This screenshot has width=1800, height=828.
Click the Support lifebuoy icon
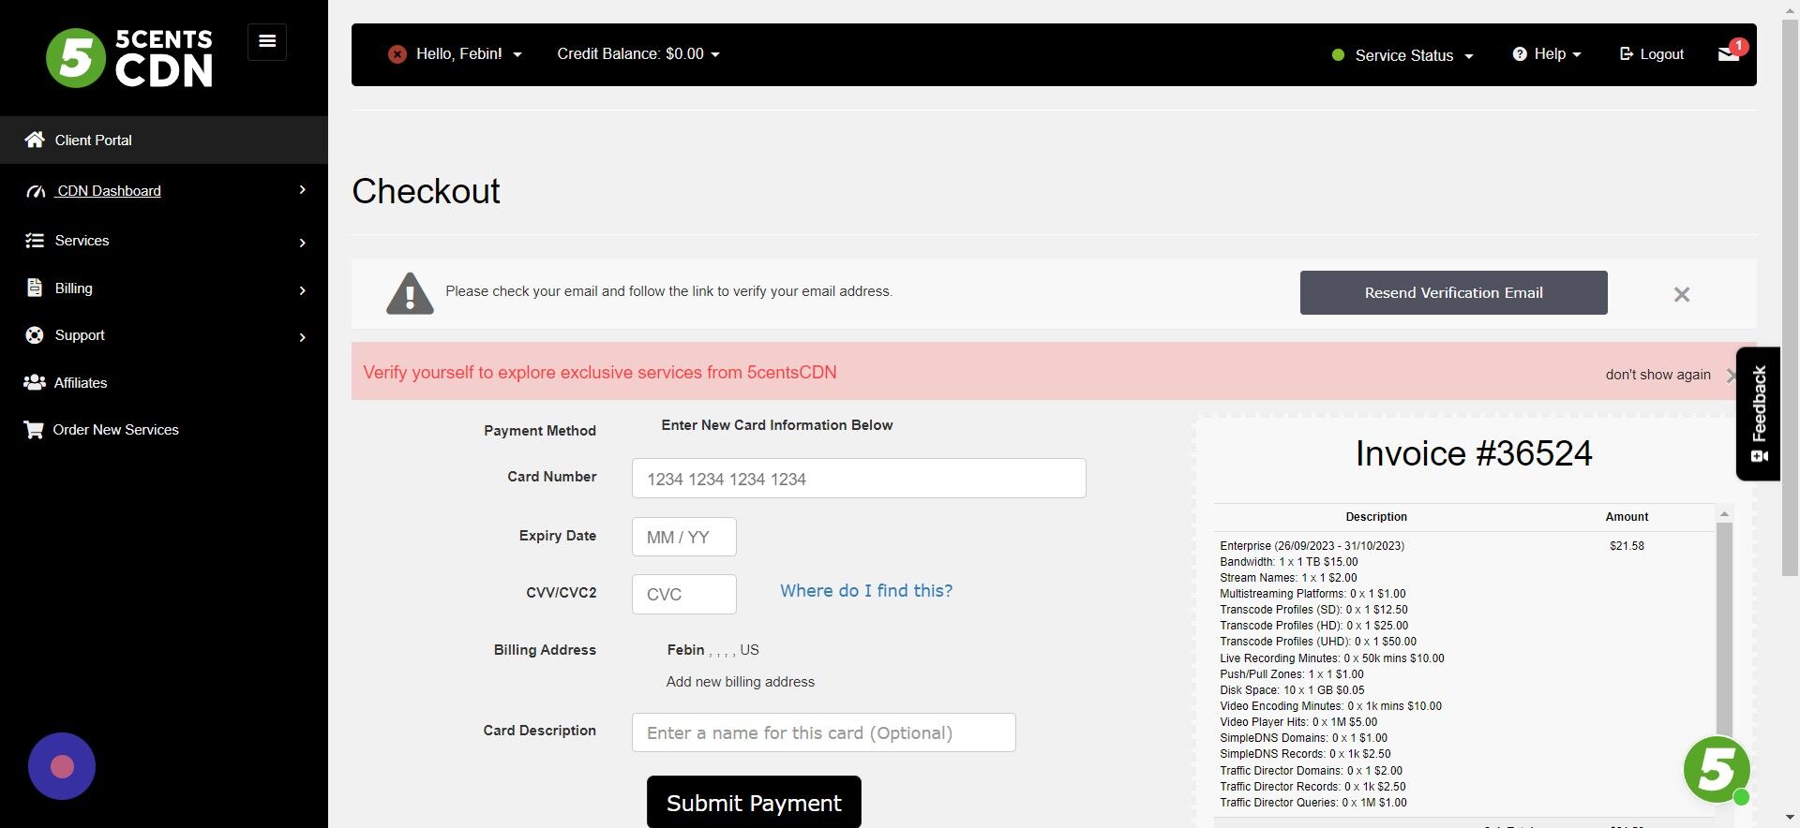(x=35, y=335)
